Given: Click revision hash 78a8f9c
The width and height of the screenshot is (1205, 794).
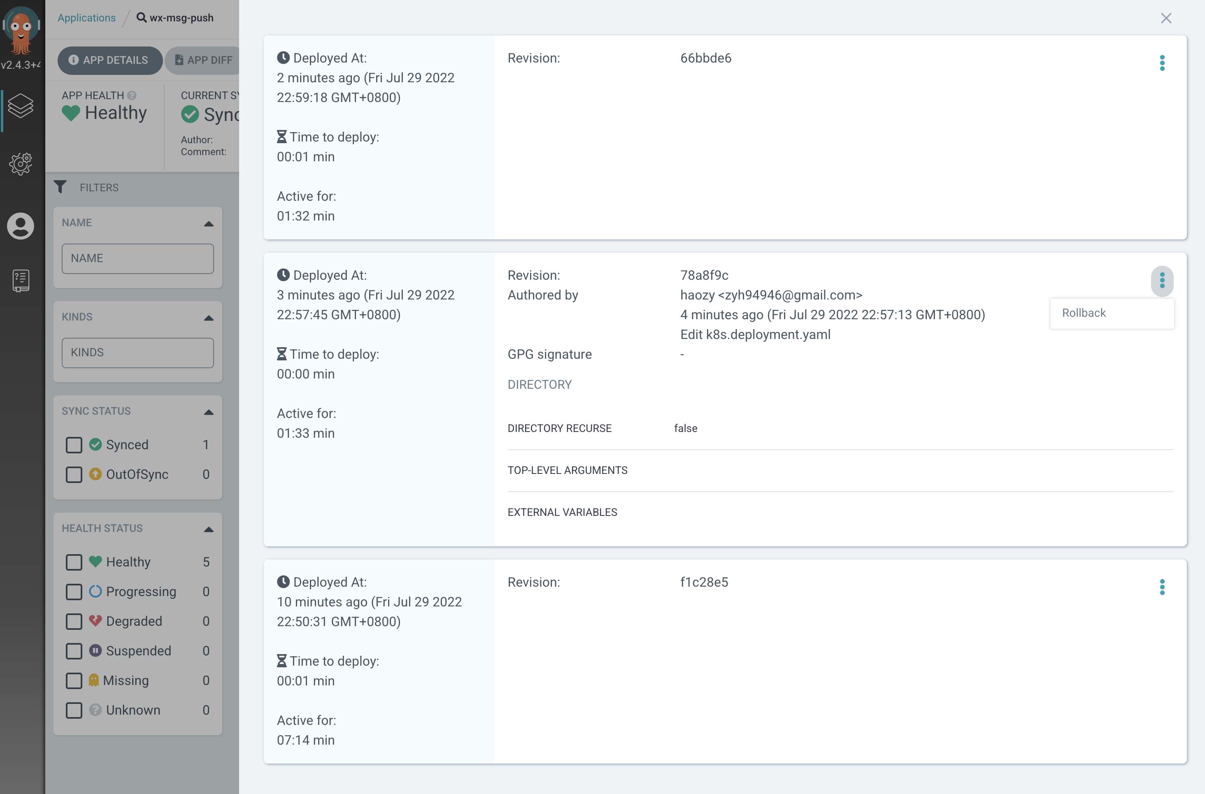Looking at the screenshot, I should tap(704, 276).
